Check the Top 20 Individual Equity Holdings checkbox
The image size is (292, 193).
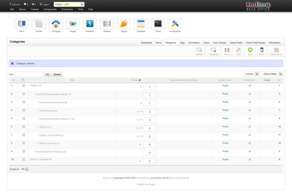point(24,94)
